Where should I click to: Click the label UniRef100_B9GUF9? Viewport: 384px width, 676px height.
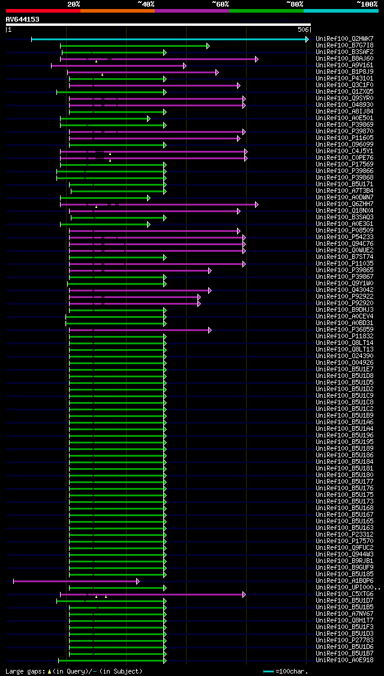point(344,568)
